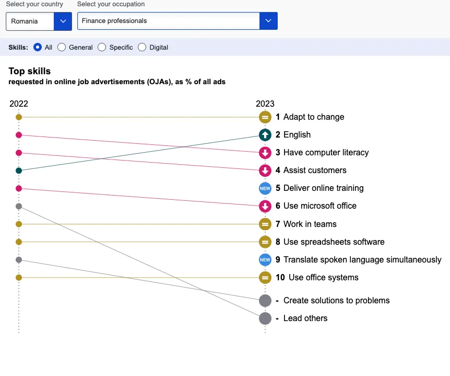Click the NEW badge for Deliver online training
This screenshot has height=376, width=450.
[265, 188]
